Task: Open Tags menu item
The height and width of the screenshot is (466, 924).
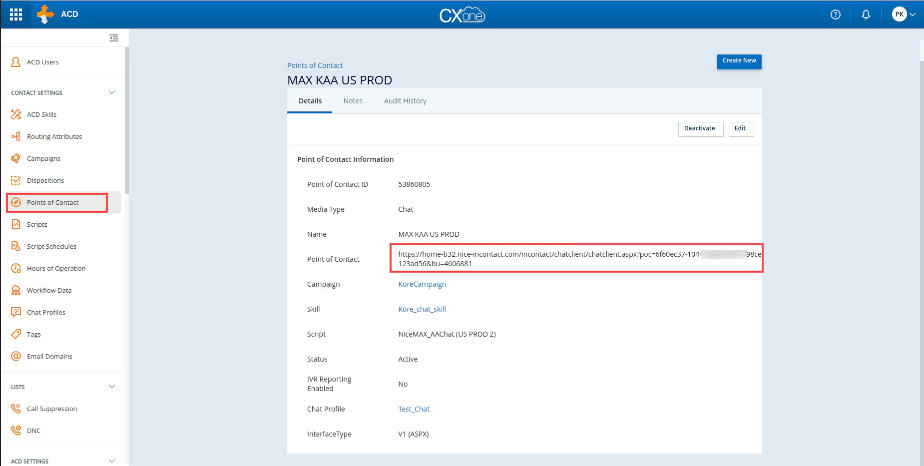Action: click(34, 334)
